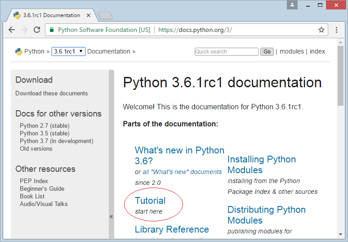
Task: Open all "What's new" documents link
Action: coord(182,172)
